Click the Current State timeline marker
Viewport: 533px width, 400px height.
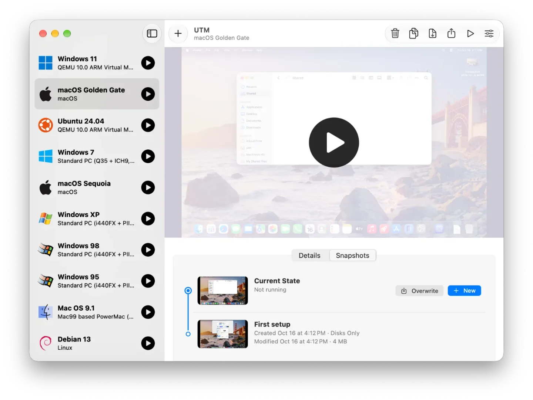[x=188, y=291]
